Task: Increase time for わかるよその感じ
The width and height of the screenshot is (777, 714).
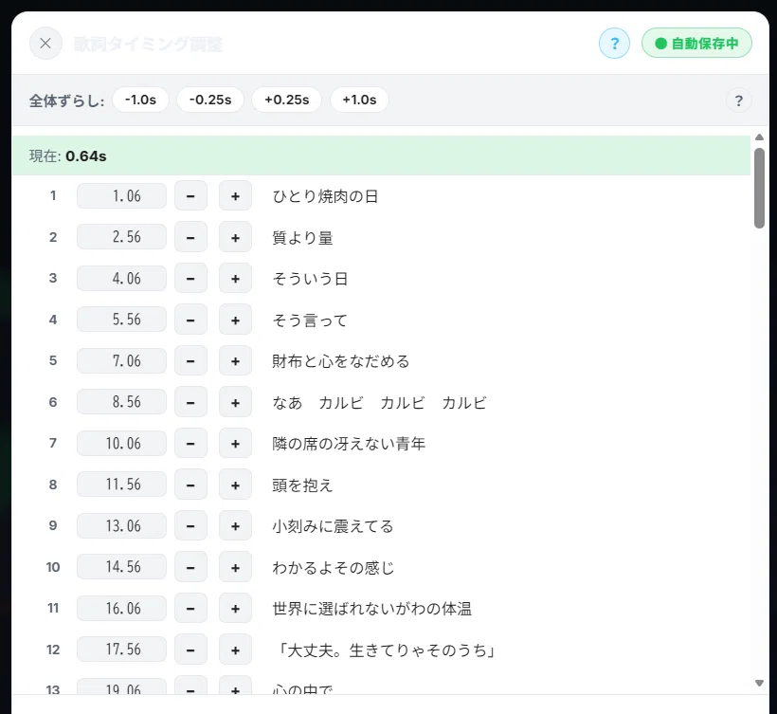Action: point(235,567)
